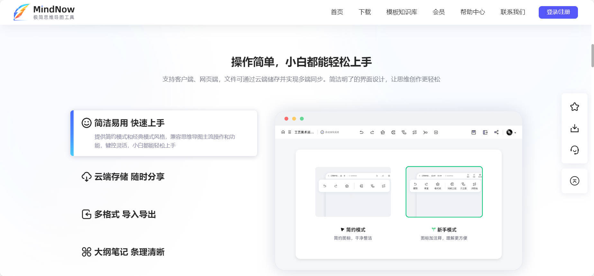Click the page vertical scrollbar thumb
Viewport: 594px width, 276px height.
tap(592, 56)
